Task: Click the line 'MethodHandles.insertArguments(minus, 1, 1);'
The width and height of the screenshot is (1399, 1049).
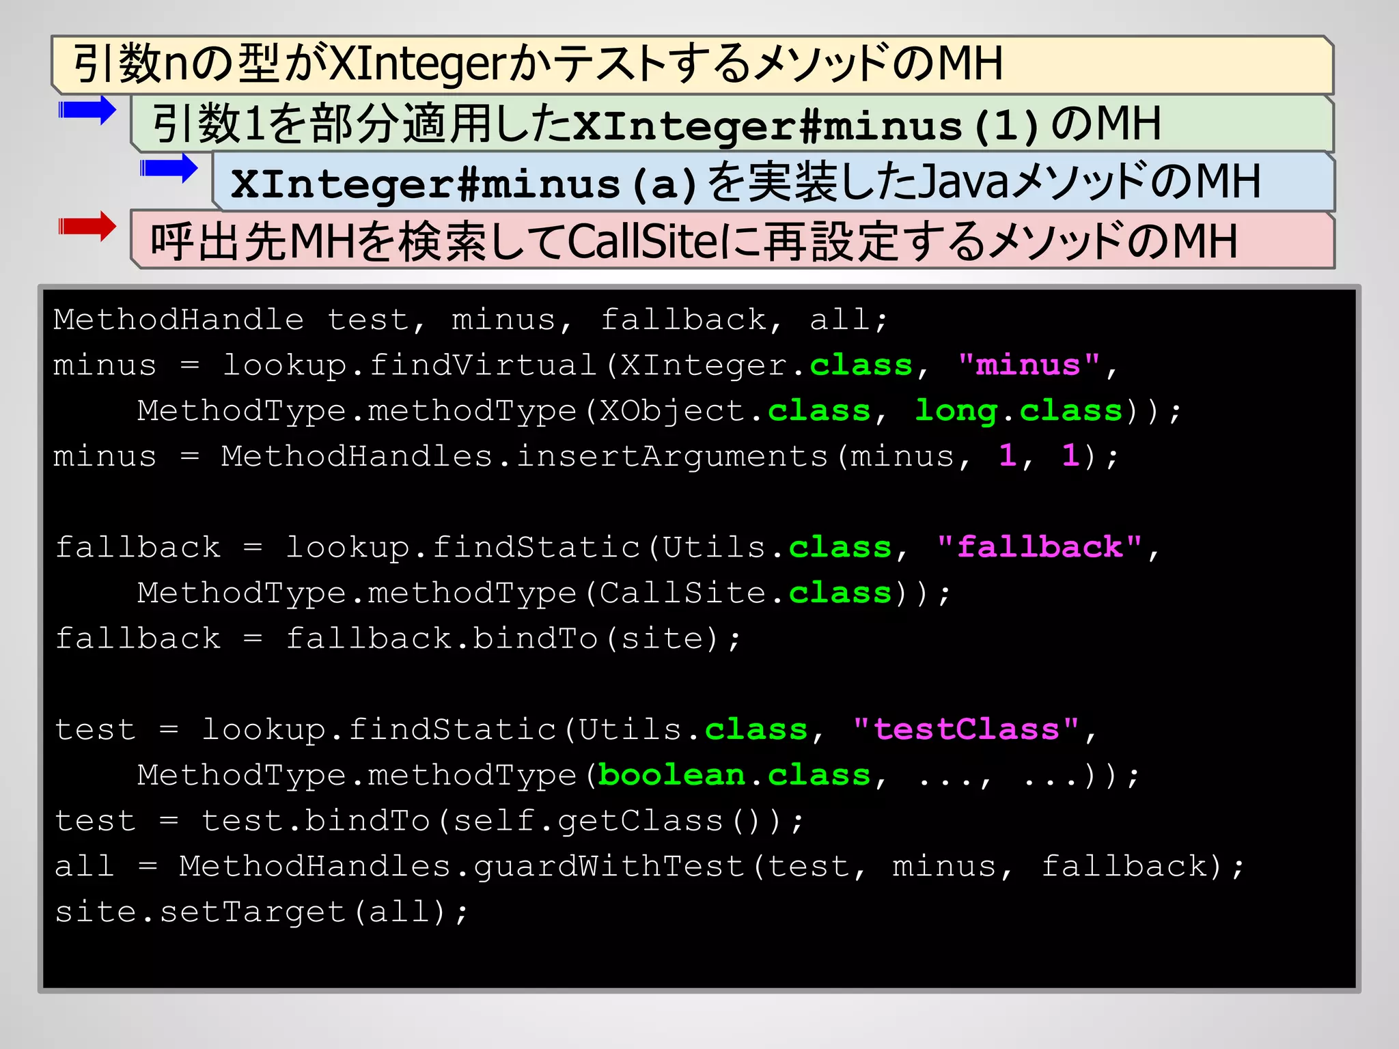Action: coord(585,456)
